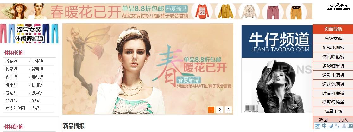Switch carousel to slide 3
This screenshot has width=353, height=132.
click(228, 110)
